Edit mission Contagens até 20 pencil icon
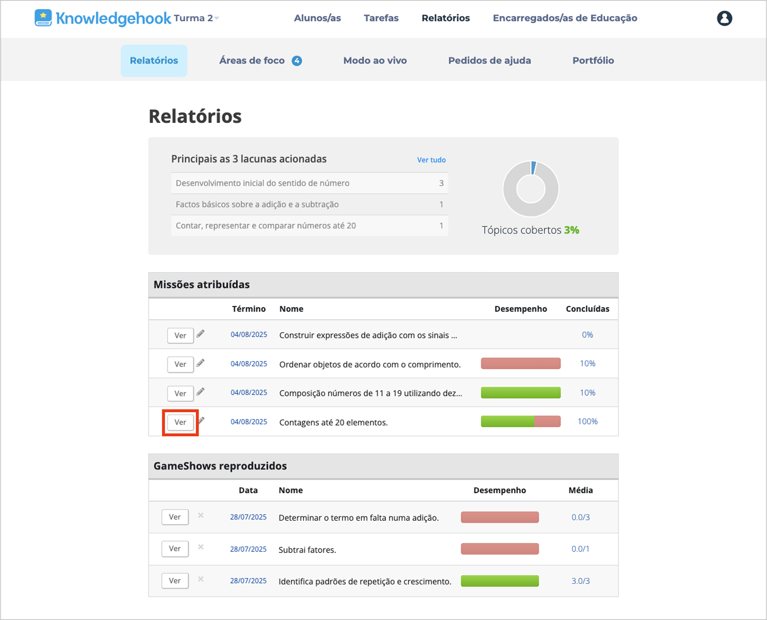 click(x=201, y=421)
